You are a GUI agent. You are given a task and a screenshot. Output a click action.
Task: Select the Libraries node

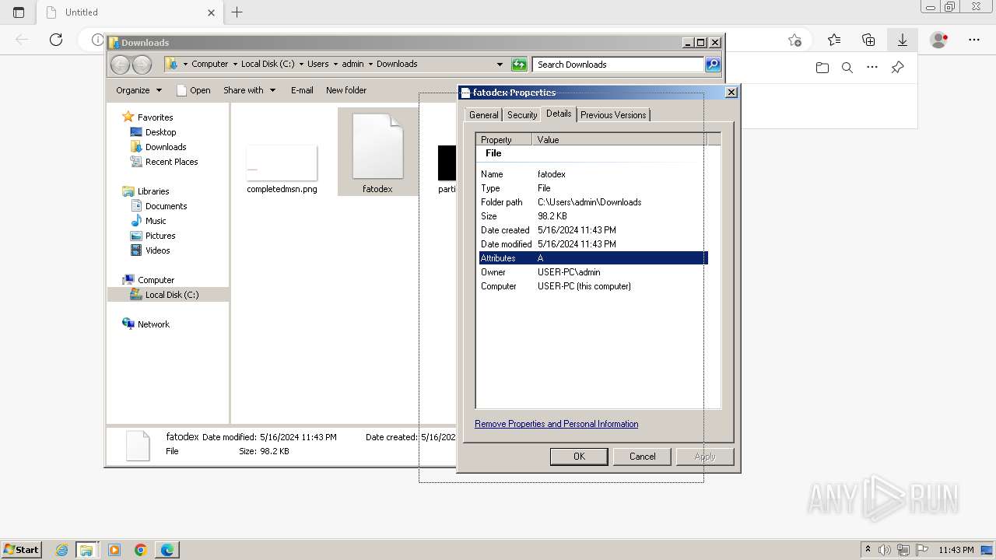153,191
